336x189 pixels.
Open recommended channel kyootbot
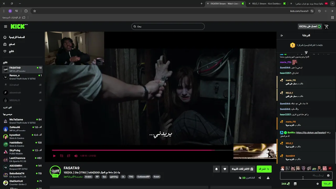click(22, 136)
